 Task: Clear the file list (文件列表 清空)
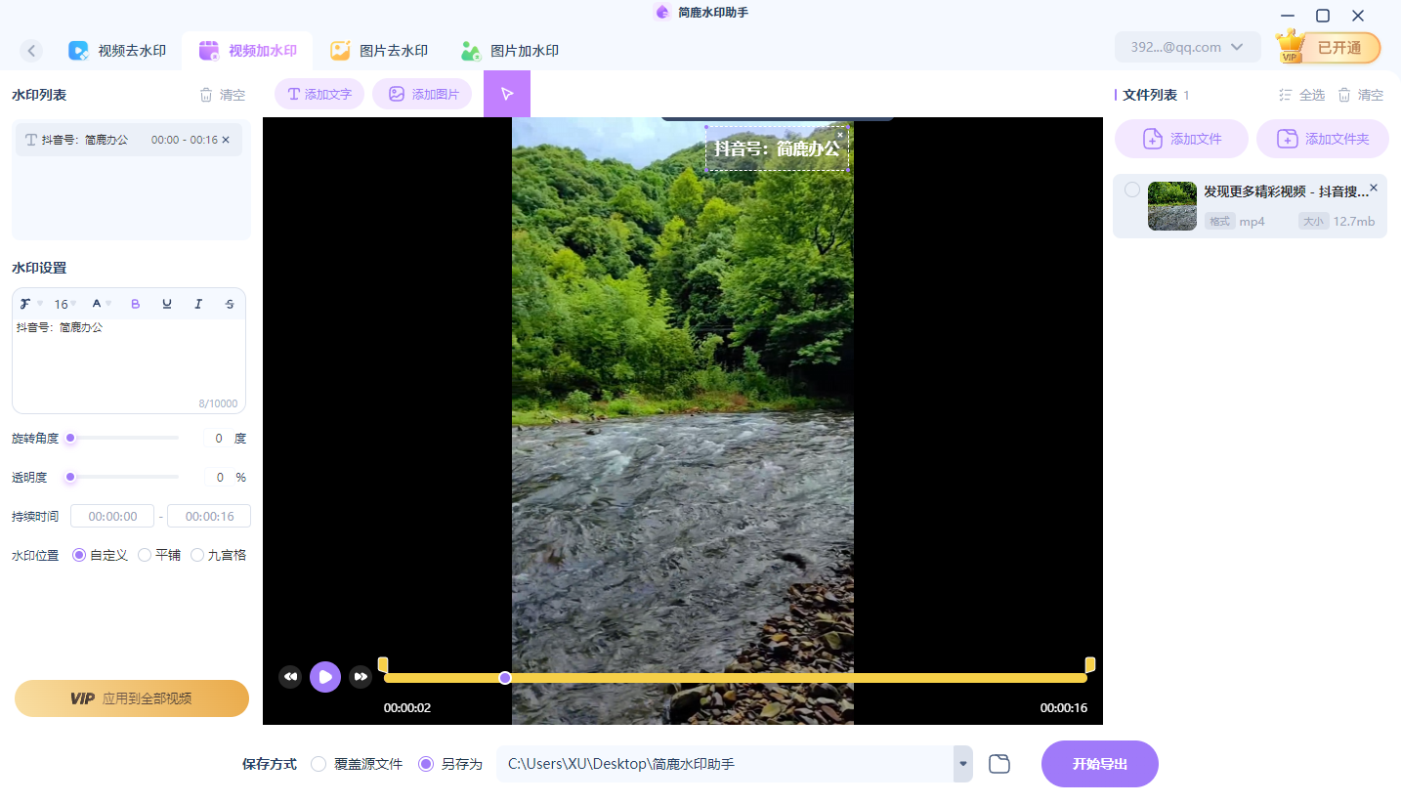point(1361,95)
